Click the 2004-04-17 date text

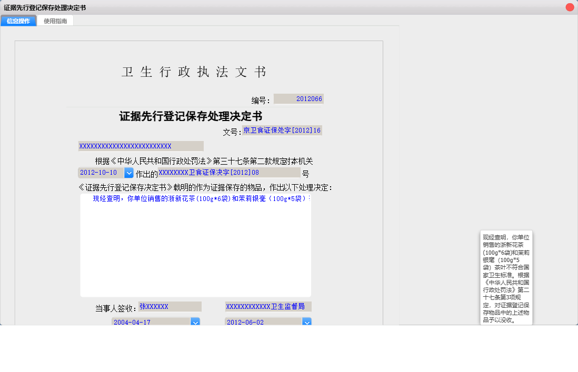click(x=150, y=321)
